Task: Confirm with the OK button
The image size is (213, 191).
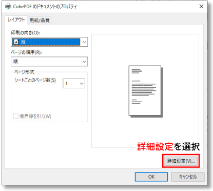Action: click(151, 177)
